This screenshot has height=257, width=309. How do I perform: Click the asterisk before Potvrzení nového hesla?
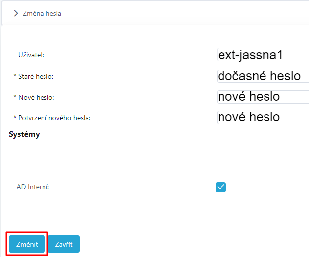coord(15,117)
